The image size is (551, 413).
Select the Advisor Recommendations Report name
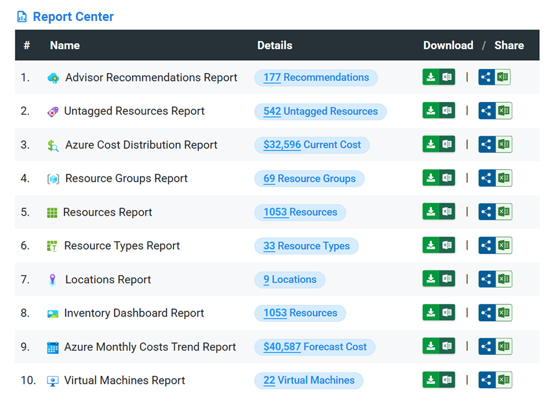coord(151,77)
